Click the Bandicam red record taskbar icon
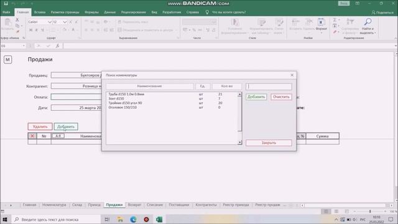 click(146, 220)
